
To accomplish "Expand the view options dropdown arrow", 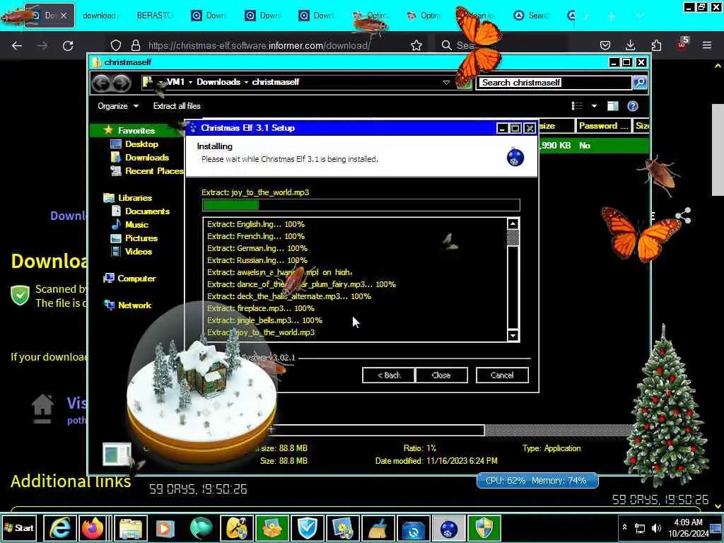I will pyautogui.click(x=594, y=106).
